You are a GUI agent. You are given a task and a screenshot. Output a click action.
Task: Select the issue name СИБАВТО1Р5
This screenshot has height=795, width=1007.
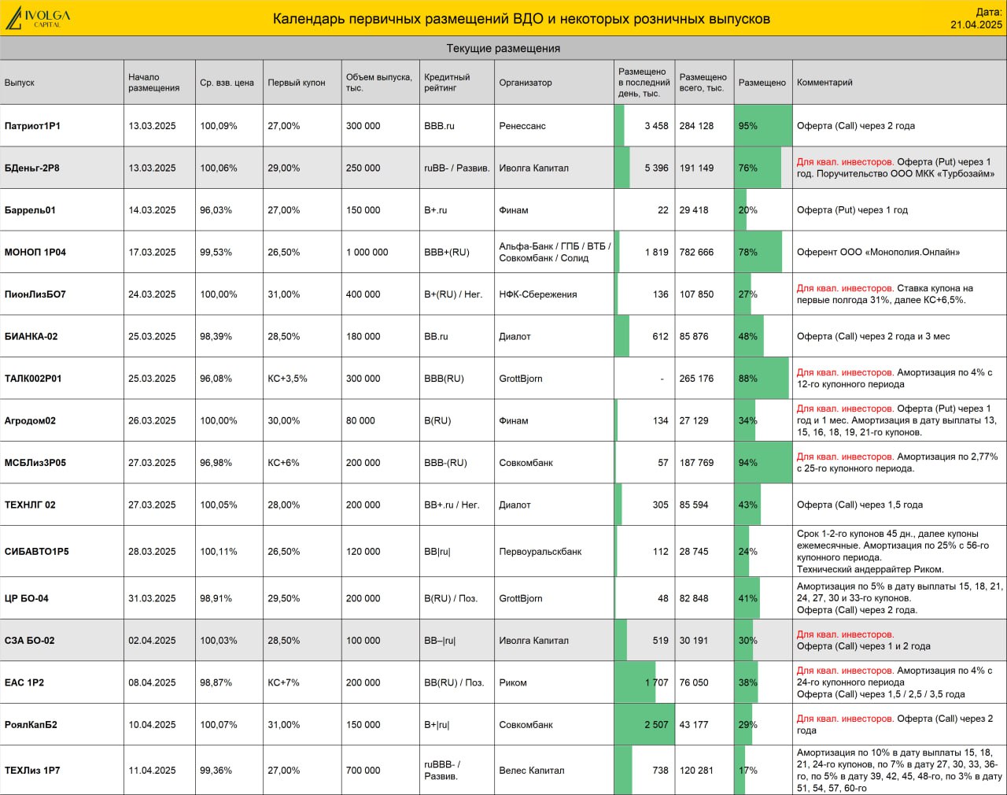coord(37,552)
